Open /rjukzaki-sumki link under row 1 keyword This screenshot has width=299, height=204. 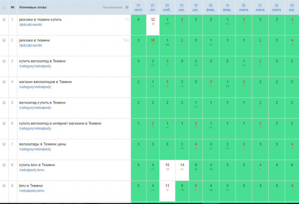30,25
